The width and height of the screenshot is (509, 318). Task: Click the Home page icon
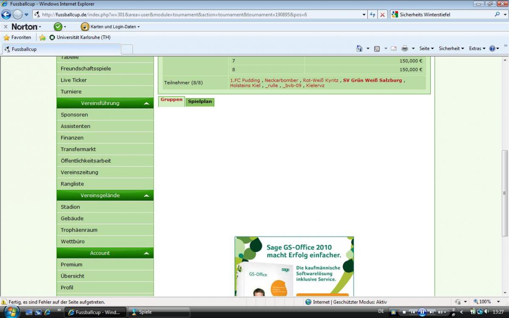[x=359, y=48]
